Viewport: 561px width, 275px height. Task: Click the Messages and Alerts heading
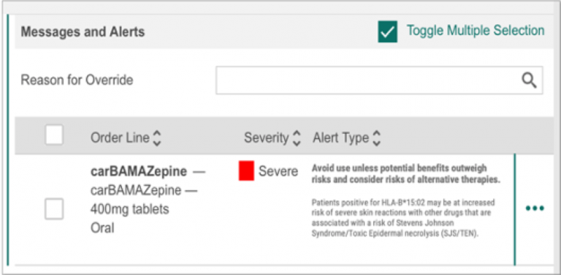click(83, 32)
